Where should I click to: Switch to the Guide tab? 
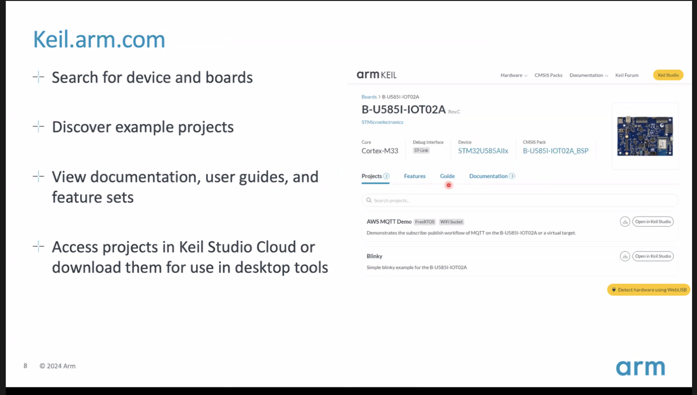[x=447, y=176]
